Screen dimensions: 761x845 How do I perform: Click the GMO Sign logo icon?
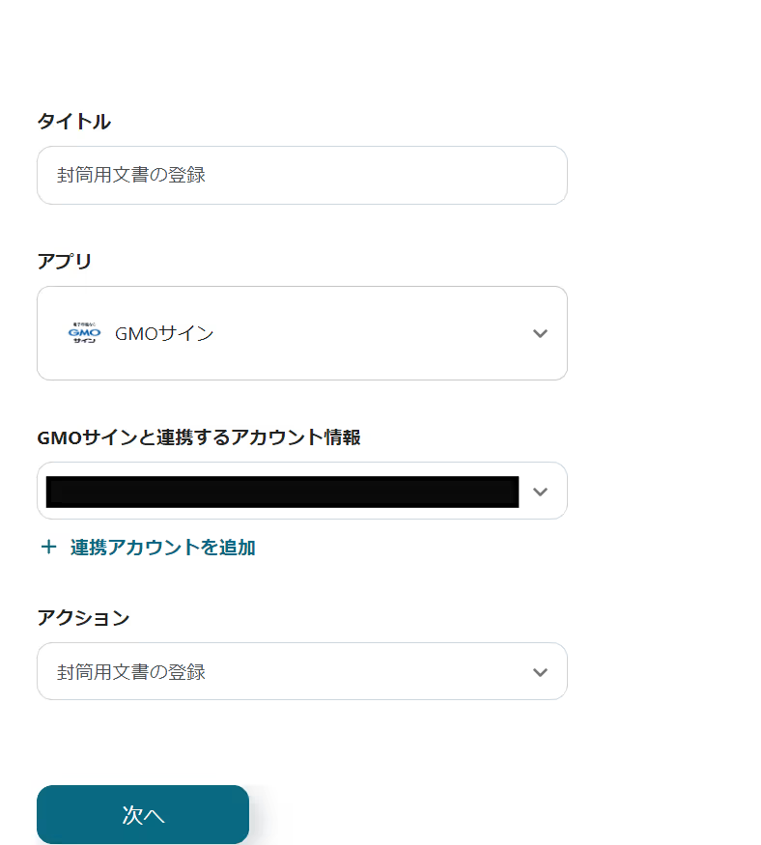(84, 333)
